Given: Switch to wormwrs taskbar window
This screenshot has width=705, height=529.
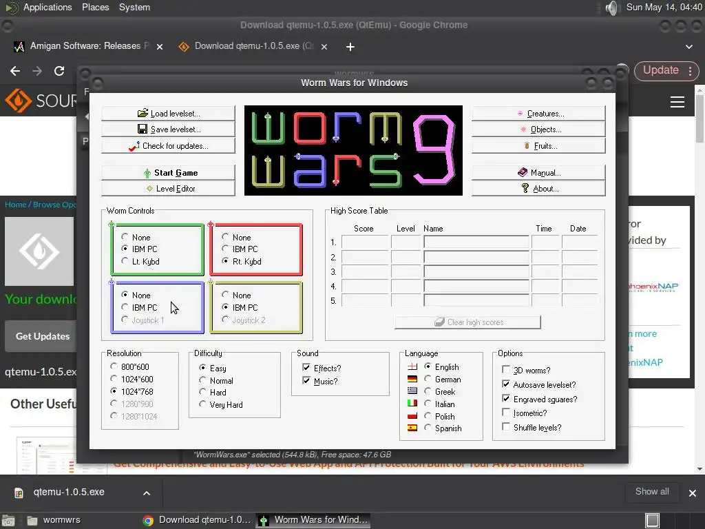Looking at the screenshot, I should (x=54, y=520).
